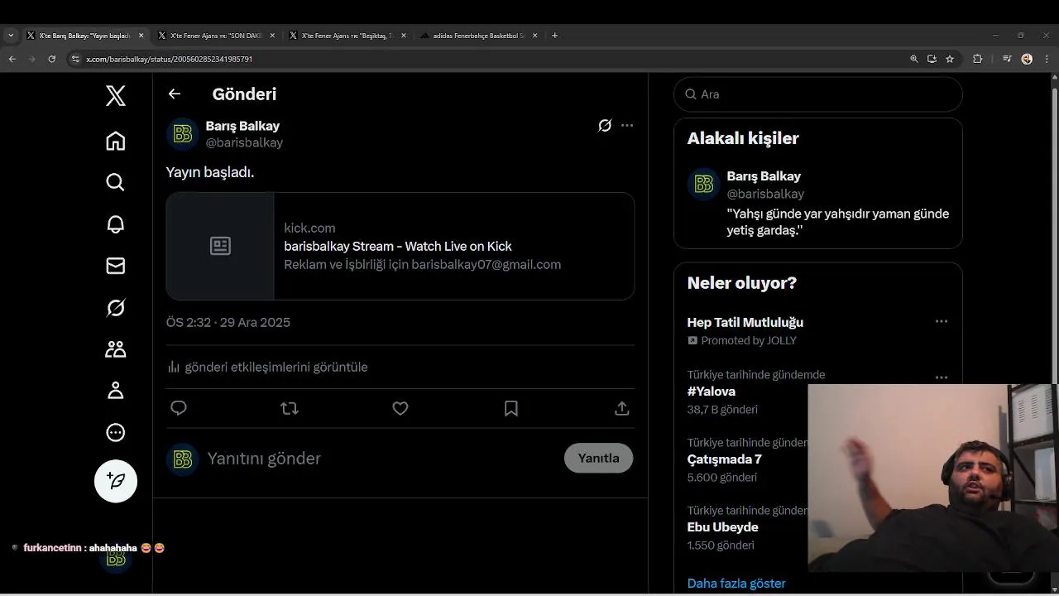Open the Ebu Ubeyde trend
The height and width of the screenshot is (596, 1059).
[723, 527]
